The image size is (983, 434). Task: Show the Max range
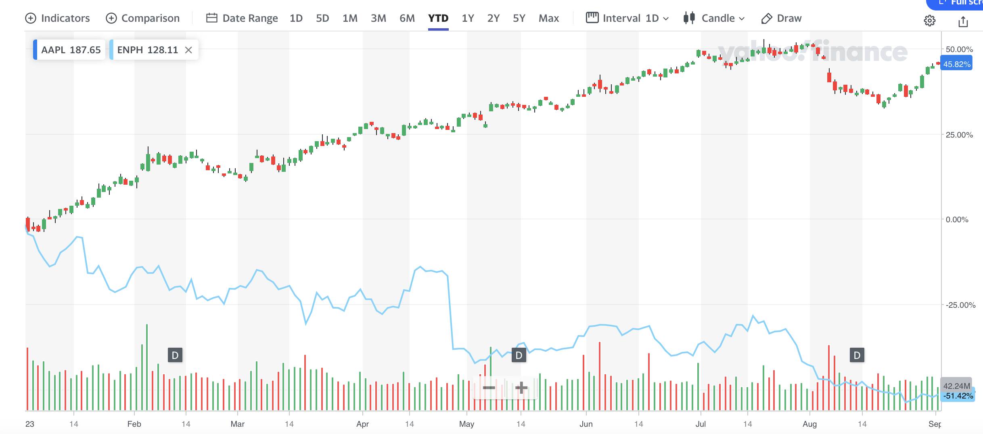coord(549,18)
